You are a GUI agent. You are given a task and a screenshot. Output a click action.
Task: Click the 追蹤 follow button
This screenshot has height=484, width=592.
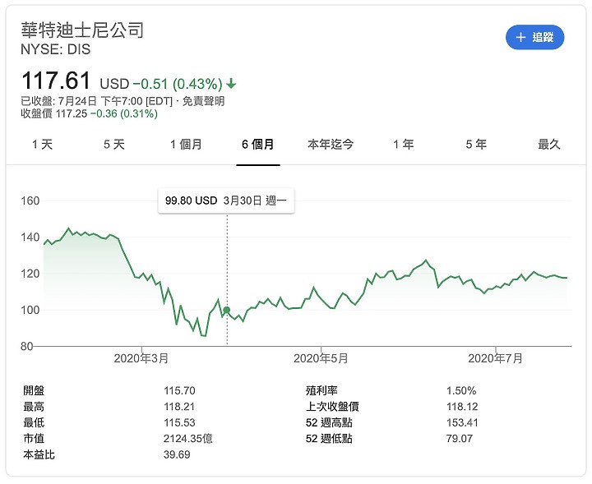534,37
